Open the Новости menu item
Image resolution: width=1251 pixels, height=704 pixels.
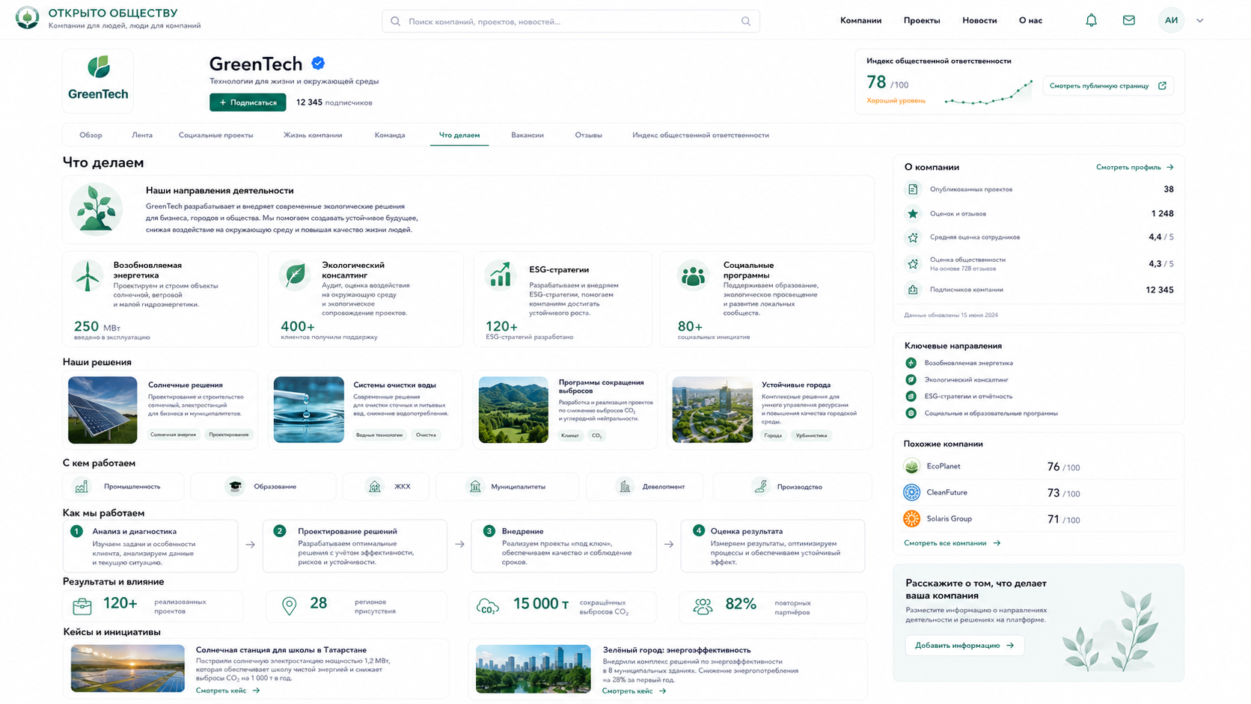(x=979, y=20)
